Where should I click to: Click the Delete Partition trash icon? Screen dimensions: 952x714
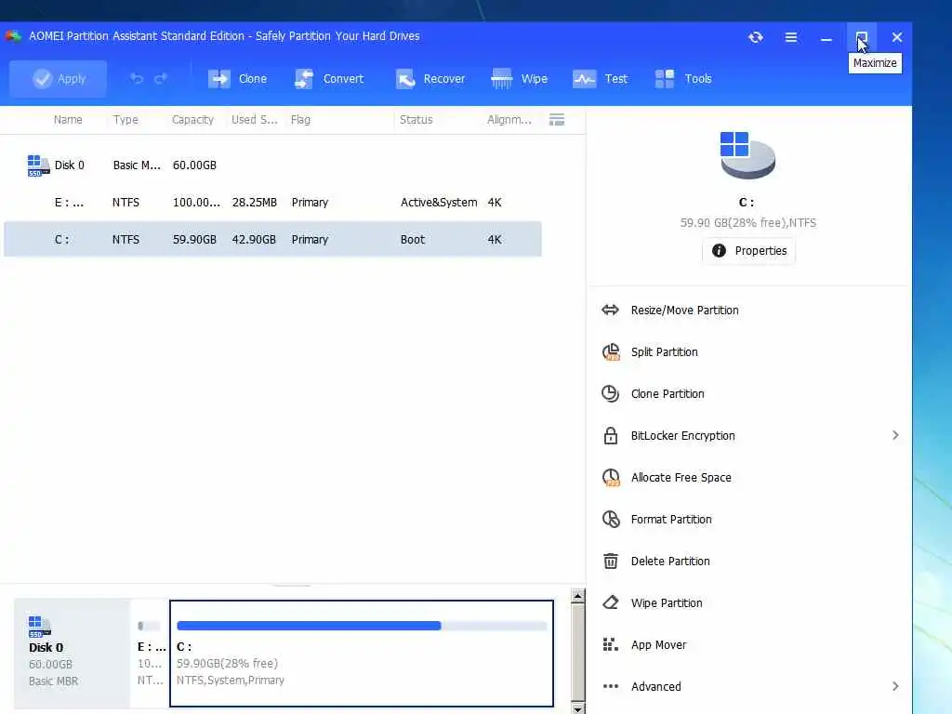pyautogui.click(x=610, y=562)
